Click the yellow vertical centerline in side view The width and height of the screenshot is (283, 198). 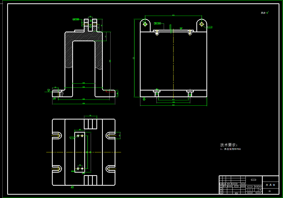(x=173, y=64)
